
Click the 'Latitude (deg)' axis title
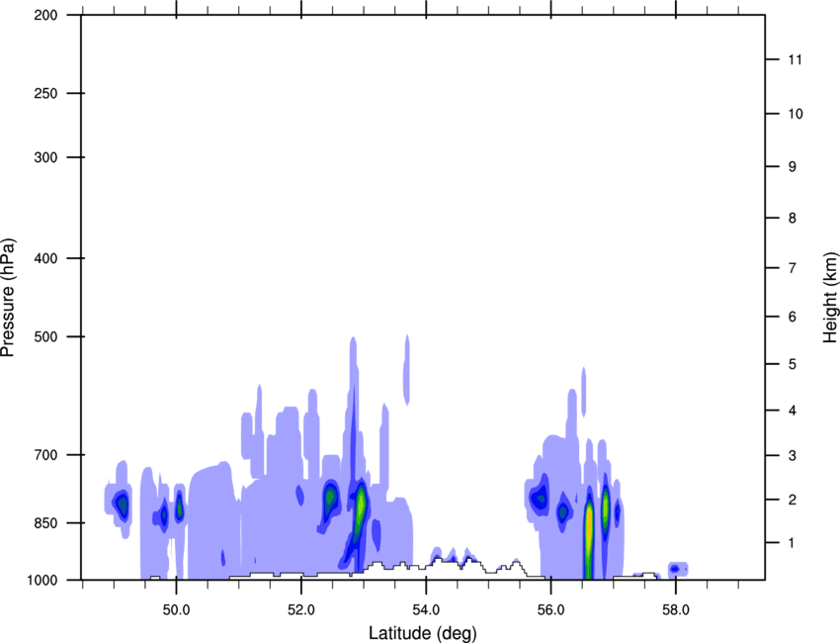click(422, 633)
